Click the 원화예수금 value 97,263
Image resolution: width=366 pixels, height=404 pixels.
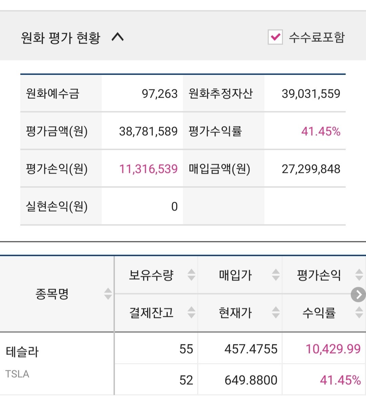160,94
